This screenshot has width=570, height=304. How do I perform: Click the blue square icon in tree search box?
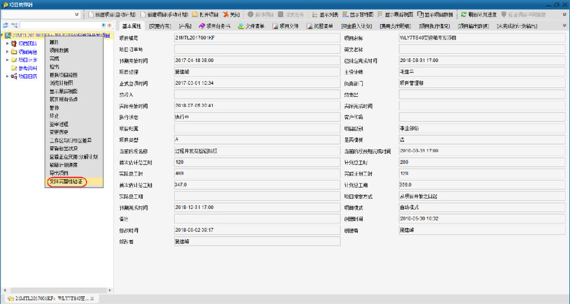click(104, 25)
